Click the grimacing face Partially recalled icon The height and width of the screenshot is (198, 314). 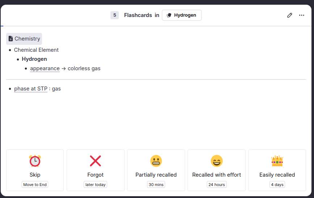point(156,161)
